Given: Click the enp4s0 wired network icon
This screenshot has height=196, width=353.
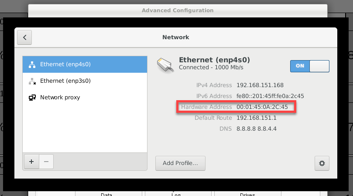Looking at the screenshot, I should (x=32, y=64).
